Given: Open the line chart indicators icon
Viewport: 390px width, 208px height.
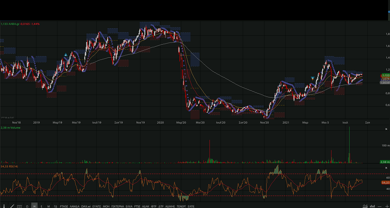Looking at the screenshot, I should 365,206.
